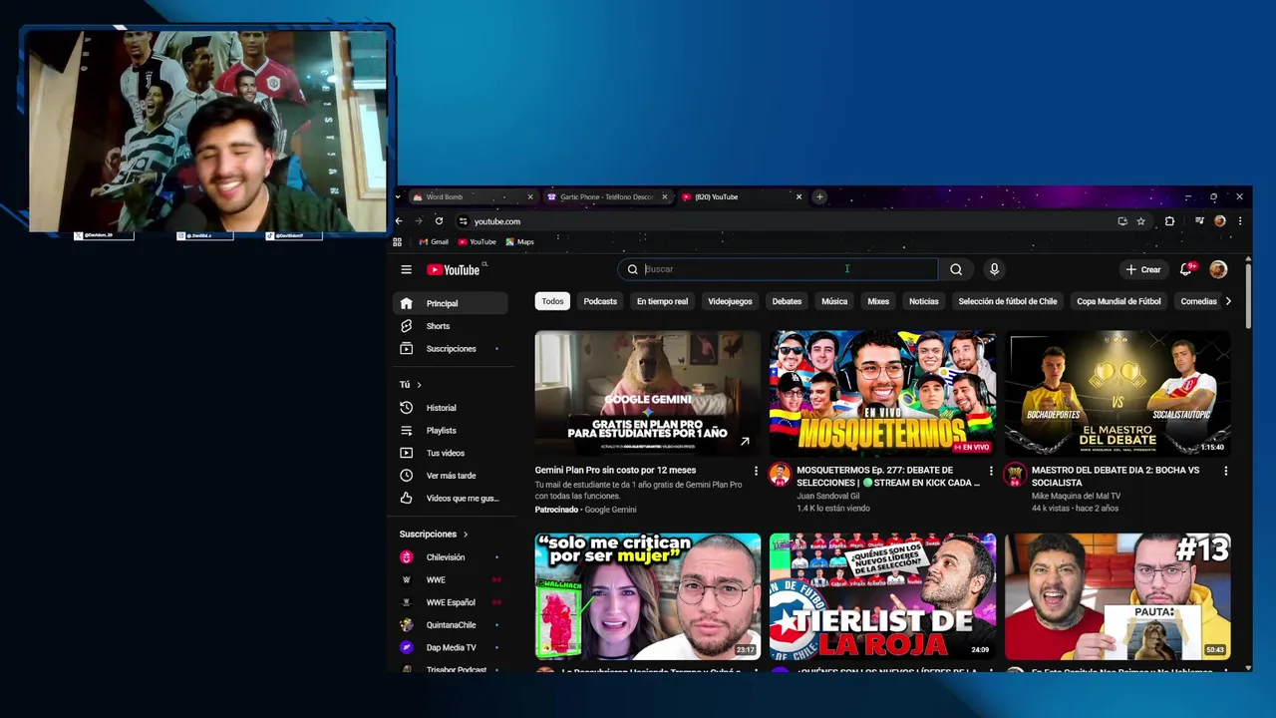Select the Videojuegos filter chip

730,301
